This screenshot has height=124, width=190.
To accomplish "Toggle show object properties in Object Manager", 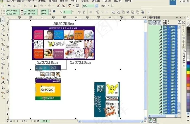I will [150, 22].
